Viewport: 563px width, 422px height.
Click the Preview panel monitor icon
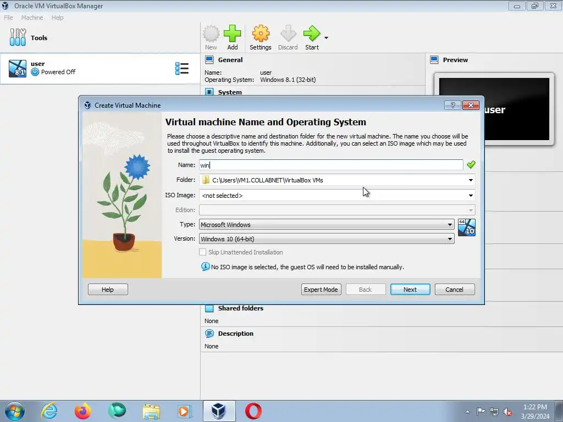click(434, 59)
